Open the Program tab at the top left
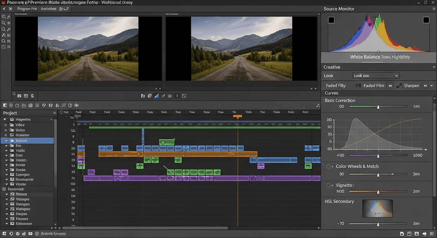Viewport: 437px width, 238px height. coord(27,9)
